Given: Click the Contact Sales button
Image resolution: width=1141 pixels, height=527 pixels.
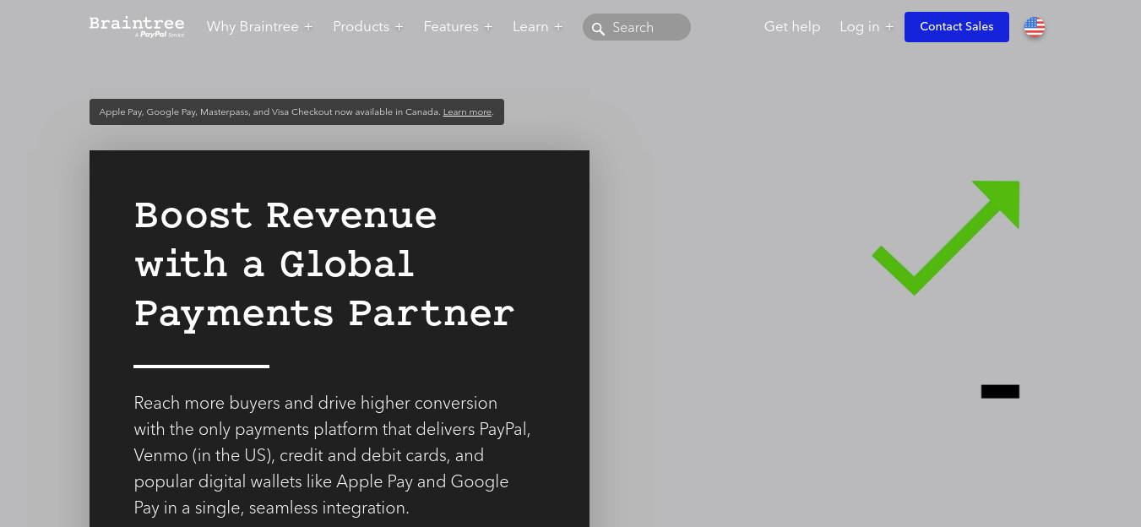Looking at the screenshot, I should (957, 27).
